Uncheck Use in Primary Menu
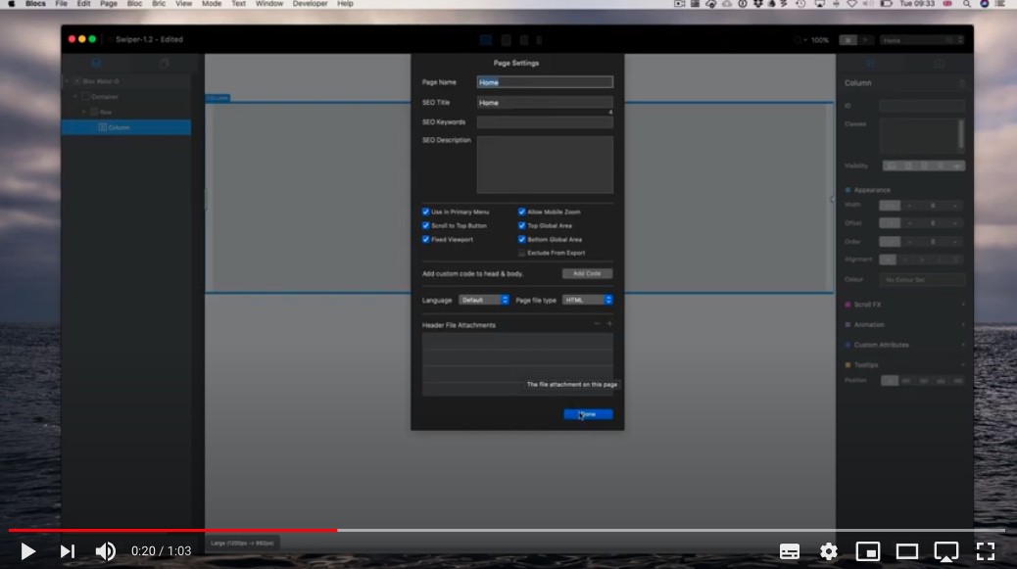The width and height of the screenshot is (1017, 569). pyautogui.click(x=426, y=212)
